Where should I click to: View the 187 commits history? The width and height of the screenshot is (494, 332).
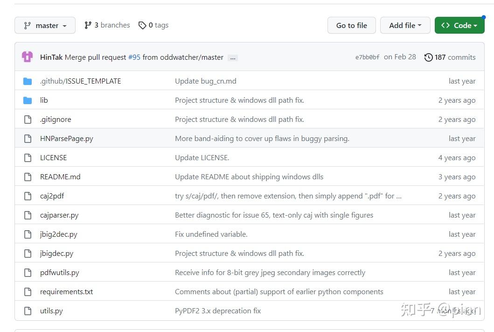pos(450,57)
